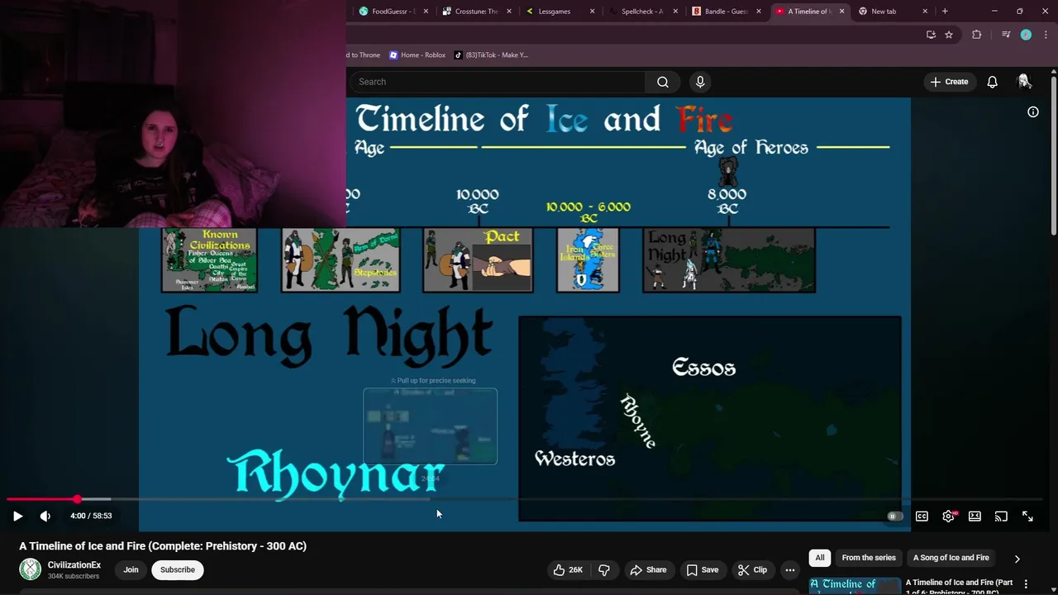This screenshot has height=595, width=1058.
Task: Show video info card icon
Action: (1033, 112)
